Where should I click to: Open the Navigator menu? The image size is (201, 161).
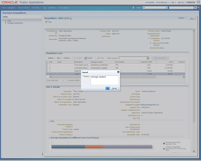coord(12,8)
